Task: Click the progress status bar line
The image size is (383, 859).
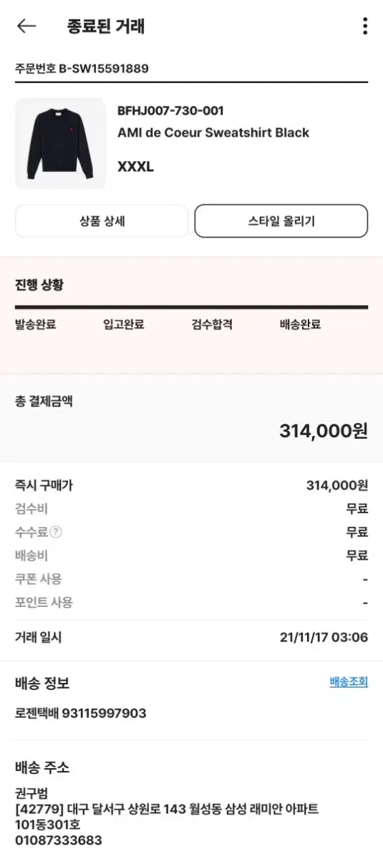Action: click(x=191, y=307)
